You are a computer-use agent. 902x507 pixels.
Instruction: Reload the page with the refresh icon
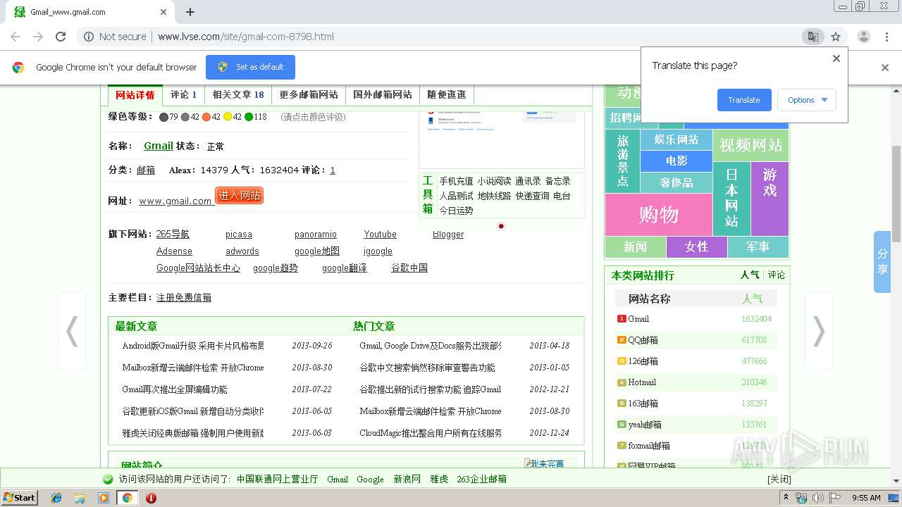[x=61, y=37]
